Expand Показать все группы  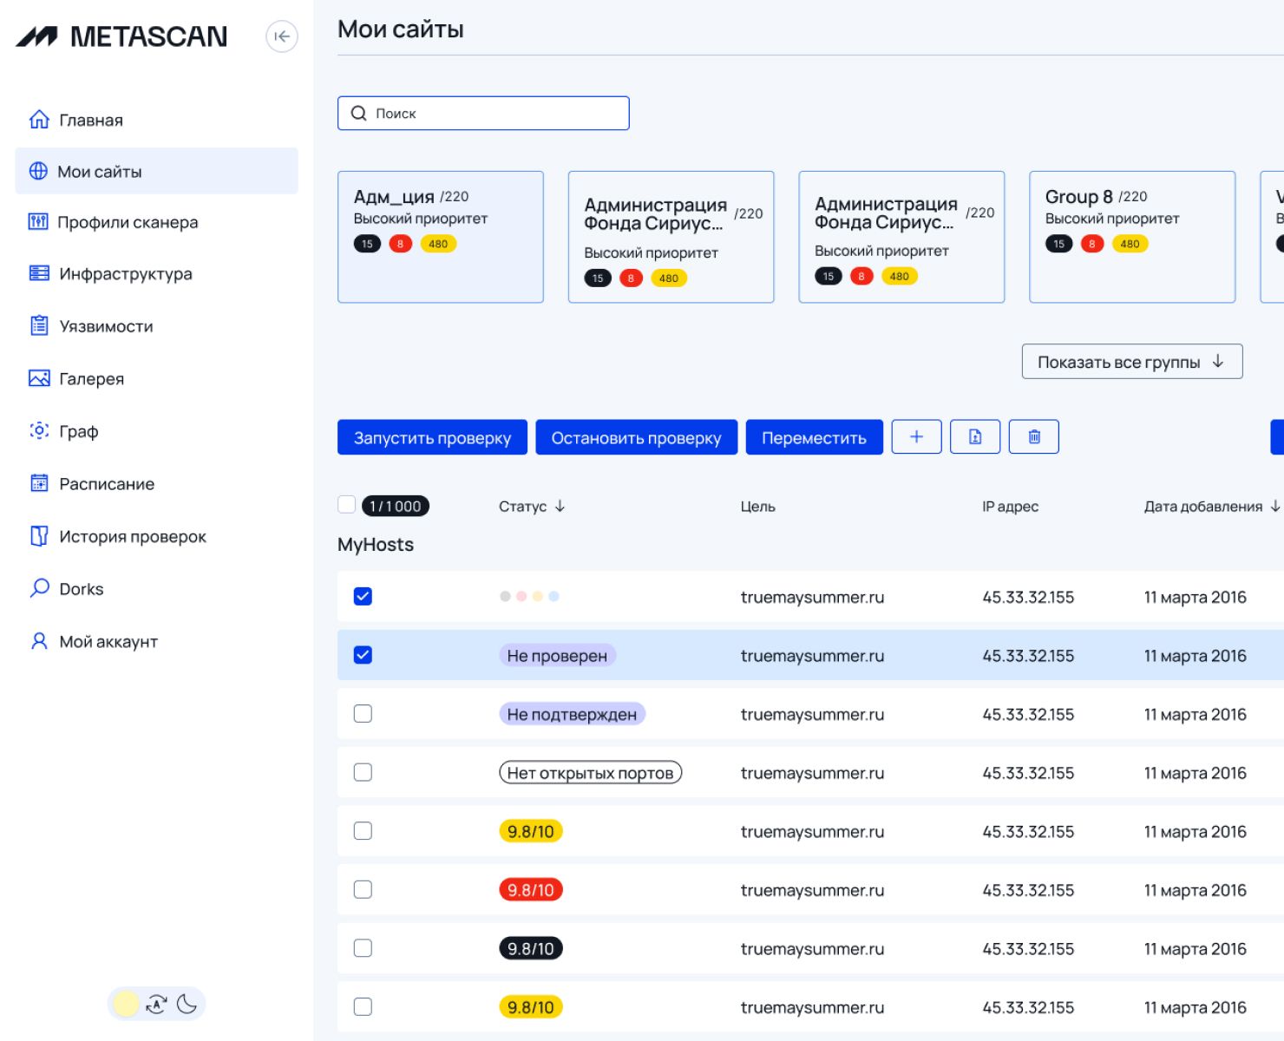pyautogui.click(x=1132, y=362)
